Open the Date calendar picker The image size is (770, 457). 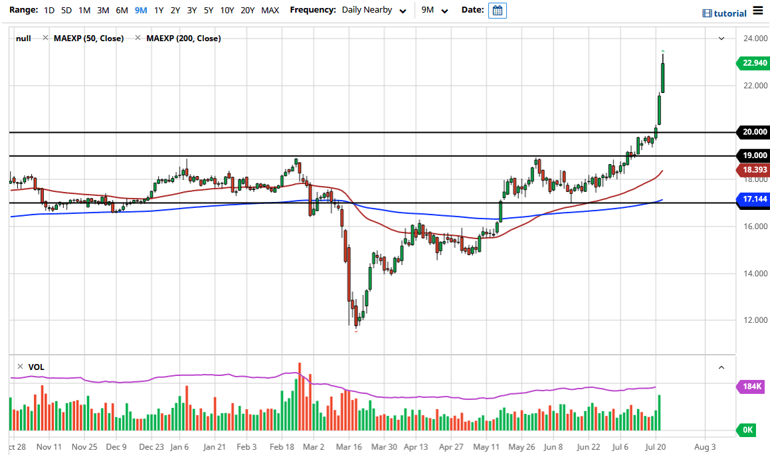pyautogui.click(x=497, y=11)
